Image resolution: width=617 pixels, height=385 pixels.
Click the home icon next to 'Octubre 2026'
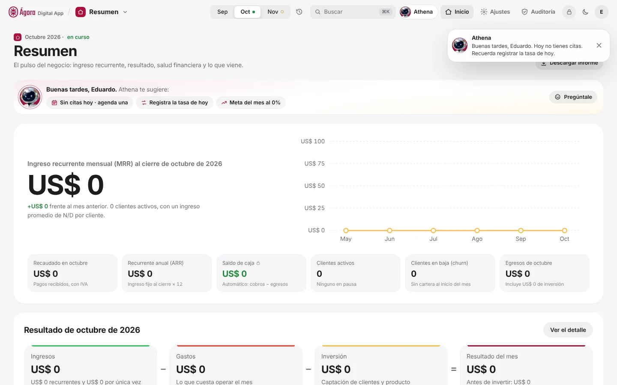18,37
